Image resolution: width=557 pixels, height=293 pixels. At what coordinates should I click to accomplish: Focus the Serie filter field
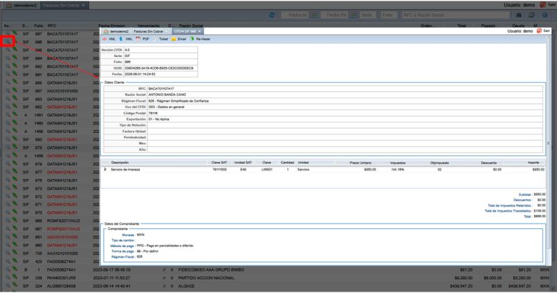[367, 15]
